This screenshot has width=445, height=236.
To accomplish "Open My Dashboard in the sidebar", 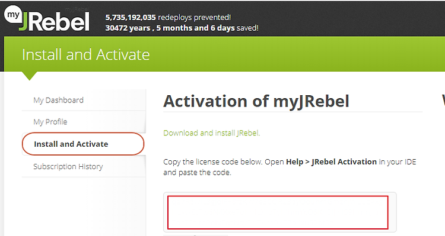I will pyautogui.click(x=59, y=100).
